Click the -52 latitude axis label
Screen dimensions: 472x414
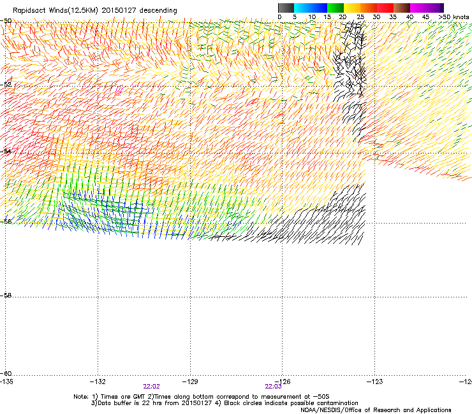[x=6, y=85]
